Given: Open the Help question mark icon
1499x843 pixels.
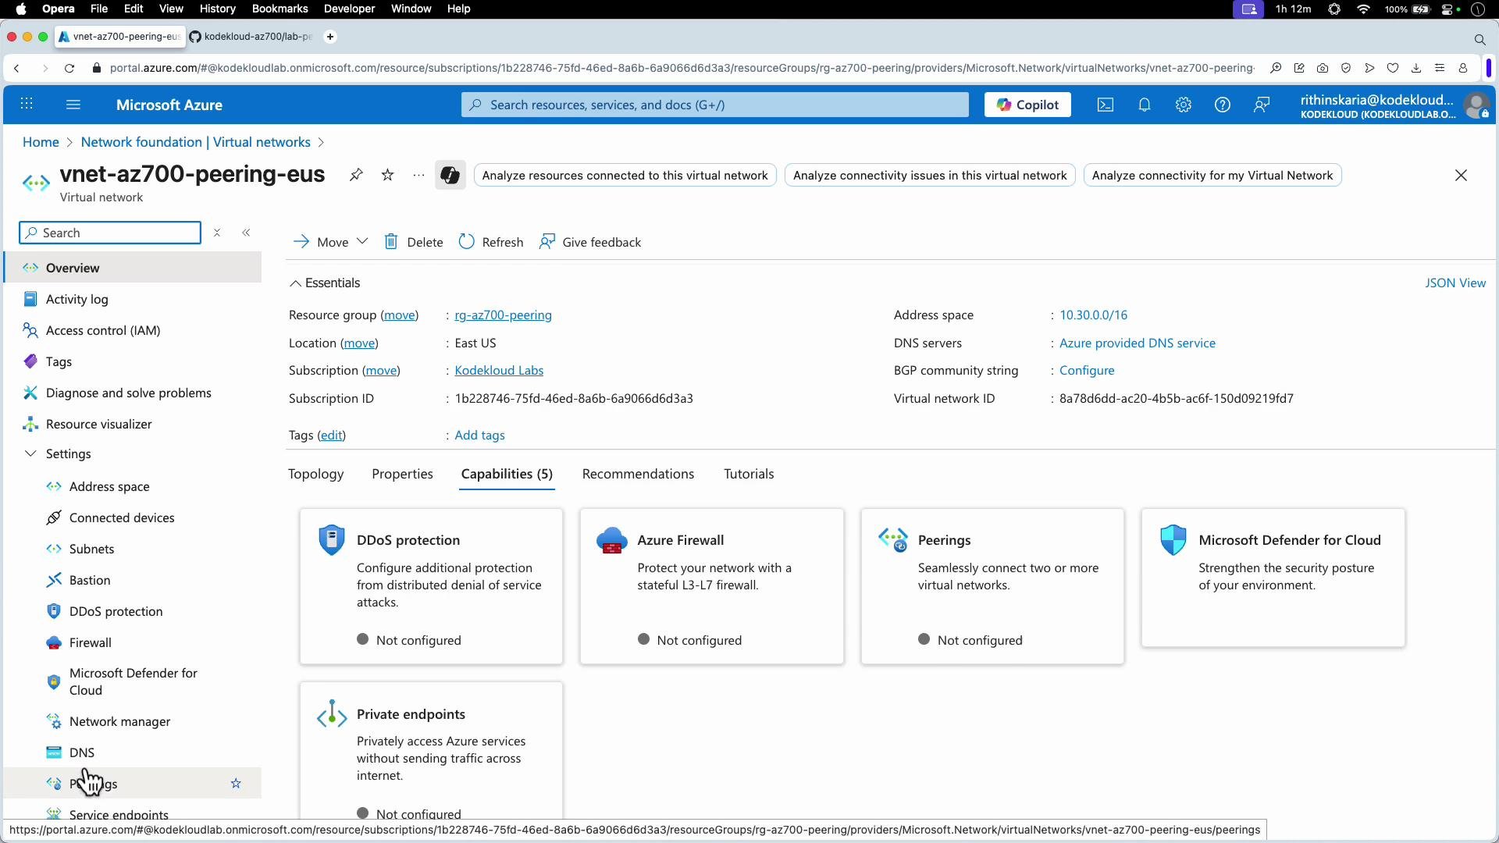Looking at the screenshot, I should [x=1223, y=105].
